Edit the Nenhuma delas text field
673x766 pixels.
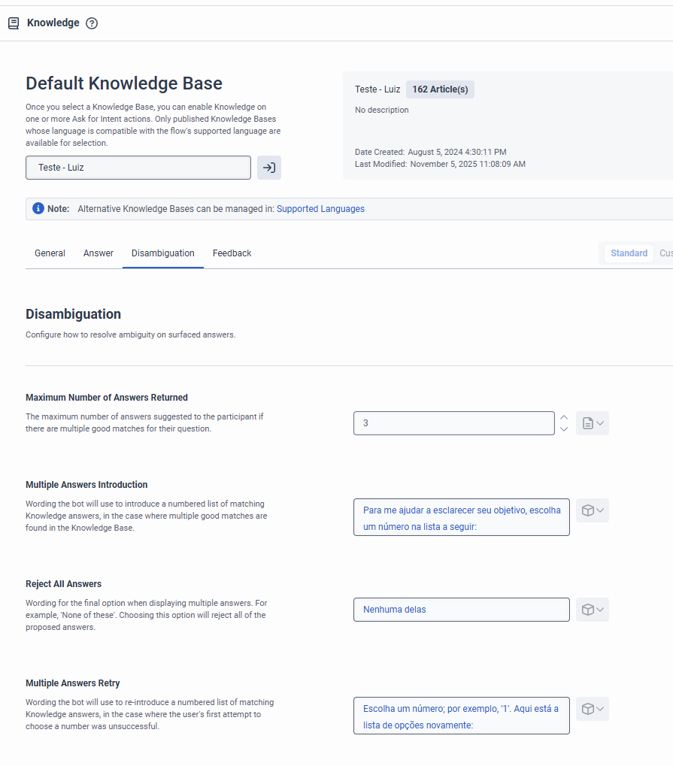pos(461,610)
